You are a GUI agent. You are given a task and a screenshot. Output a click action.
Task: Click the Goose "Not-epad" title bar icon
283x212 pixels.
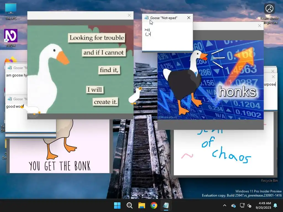coord(146,18)
